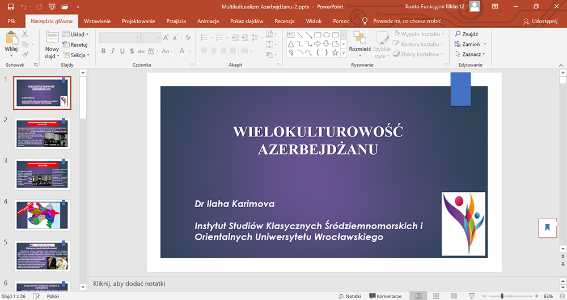
Task: Expand the Zaznacz selection dropdown
Action: click(x=471, y=54)
